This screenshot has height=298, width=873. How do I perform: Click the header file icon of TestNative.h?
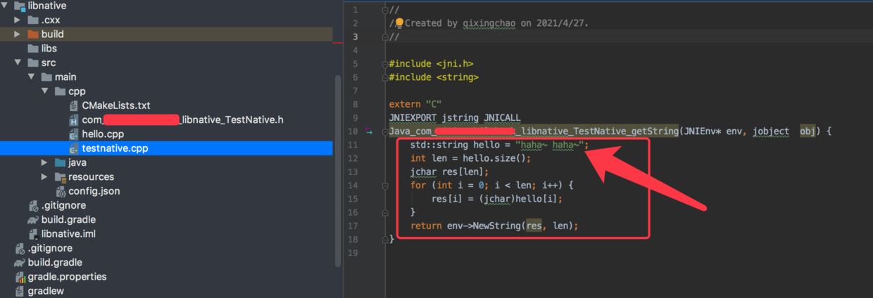(73, 120)
